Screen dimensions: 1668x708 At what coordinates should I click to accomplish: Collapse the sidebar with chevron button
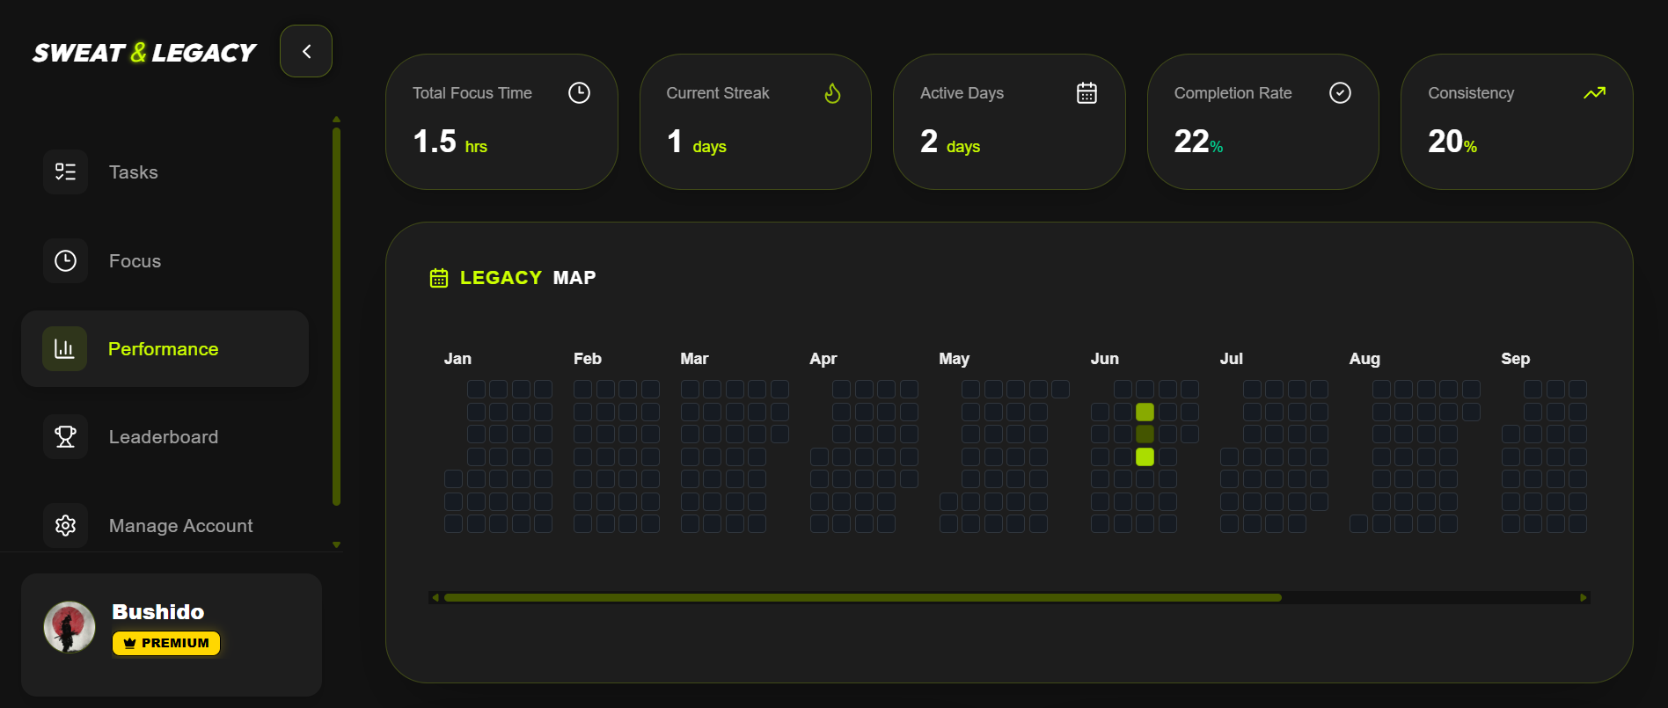(306, 51)
